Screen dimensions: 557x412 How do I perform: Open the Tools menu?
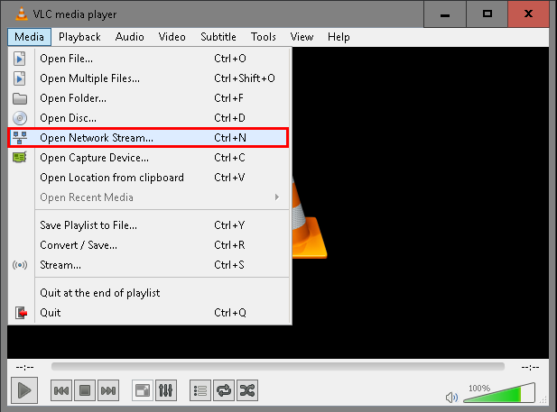click(264, 37)
